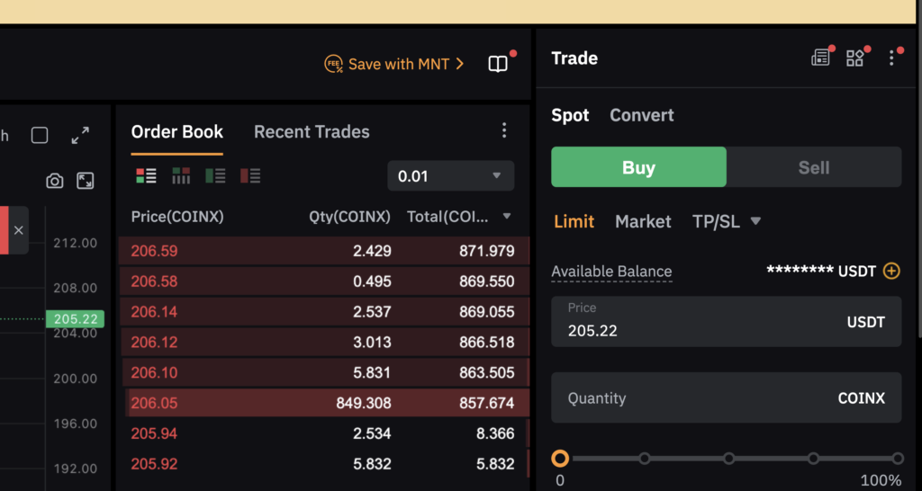922x491 pixels.
Task: Open the guide book icon
Action: (x=498, y=64)
